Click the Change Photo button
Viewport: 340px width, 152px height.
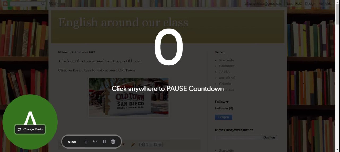(x=30, y=129)
